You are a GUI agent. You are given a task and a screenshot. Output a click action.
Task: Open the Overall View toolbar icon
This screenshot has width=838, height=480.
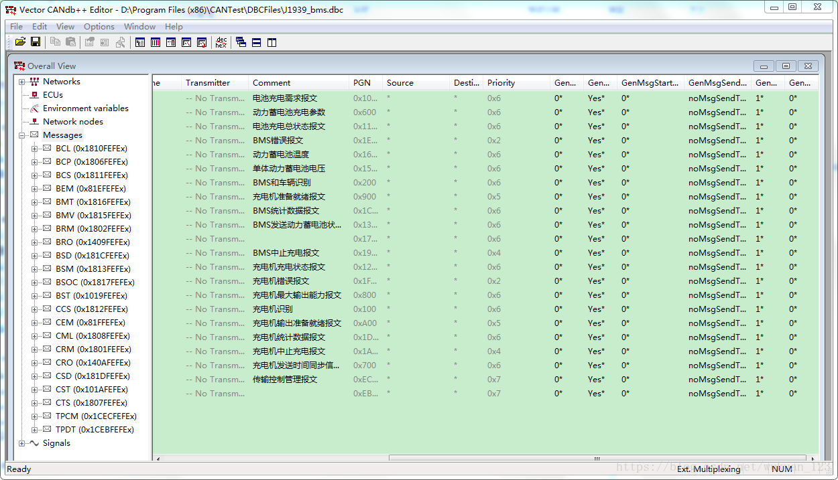139,42
